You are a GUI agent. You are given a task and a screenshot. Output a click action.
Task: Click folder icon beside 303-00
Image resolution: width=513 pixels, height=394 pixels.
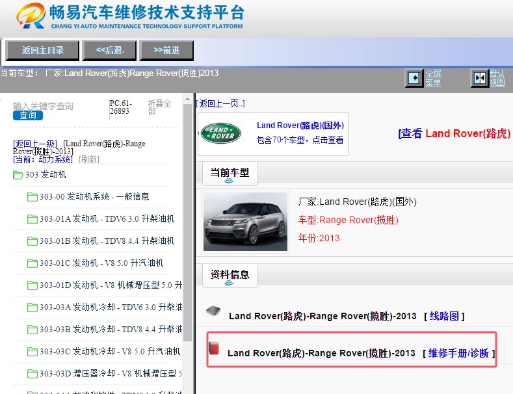click(32, 197)
